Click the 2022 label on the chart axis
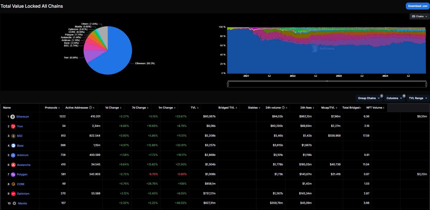 tap(292, 76)
